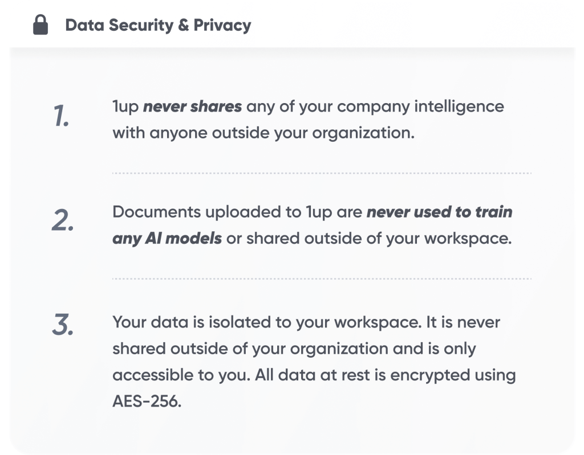
Task: Click the bold "never shares" phrase
Action: point(192,106)
